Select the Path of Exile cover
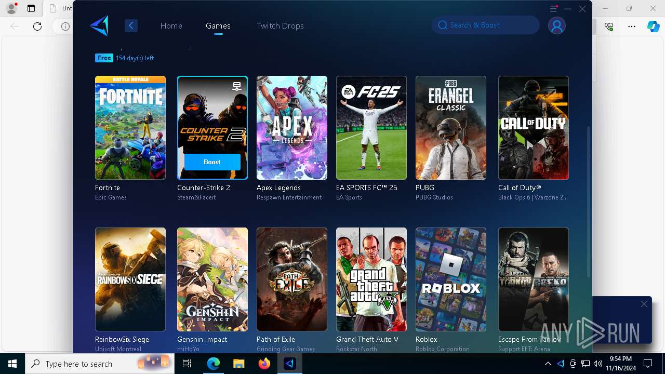Screen dimensions: 665x374 [292, 279]
